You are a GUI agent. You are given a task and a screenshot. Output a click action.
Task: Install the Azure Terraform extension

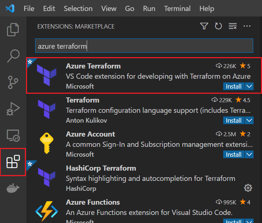[233, 86]
